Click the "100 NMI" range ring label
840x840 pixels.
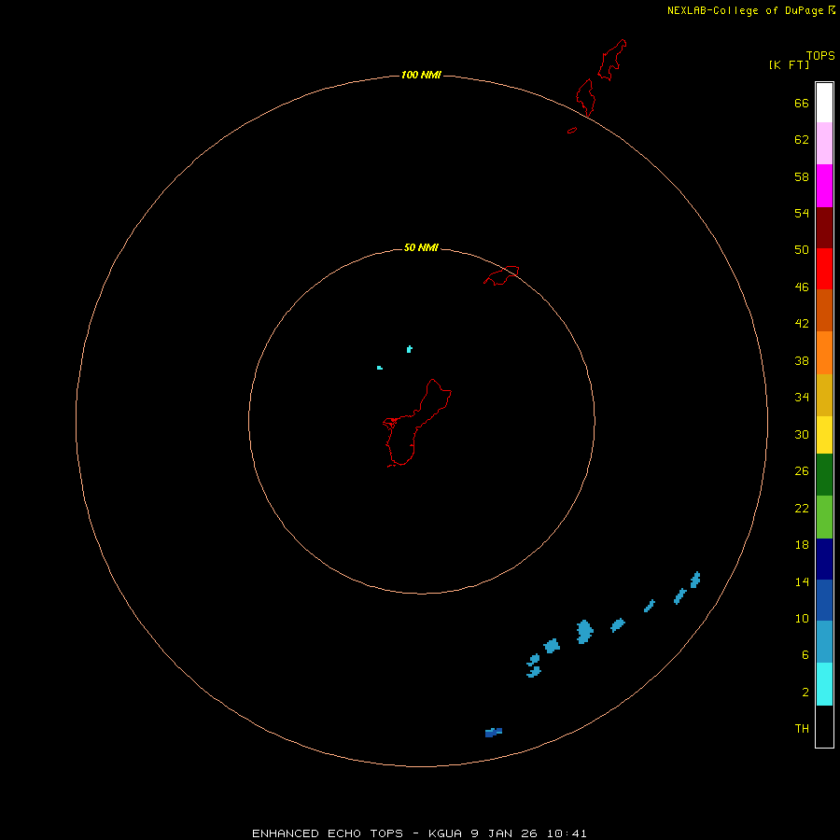coord(421,75)
